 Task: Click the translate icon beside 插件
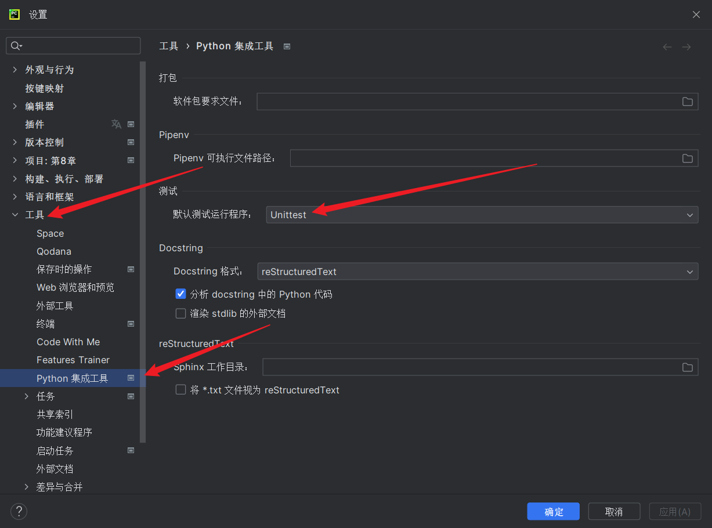click(116, 124)
